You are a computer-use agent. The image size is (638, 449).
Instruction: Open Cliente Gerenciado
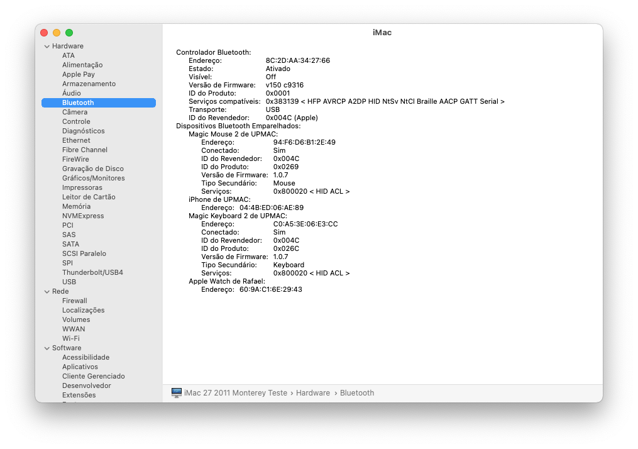coord(93,376)
